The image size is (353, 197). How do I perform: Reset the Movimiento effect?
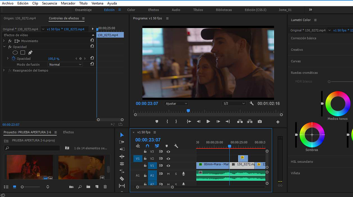[92, 41]
